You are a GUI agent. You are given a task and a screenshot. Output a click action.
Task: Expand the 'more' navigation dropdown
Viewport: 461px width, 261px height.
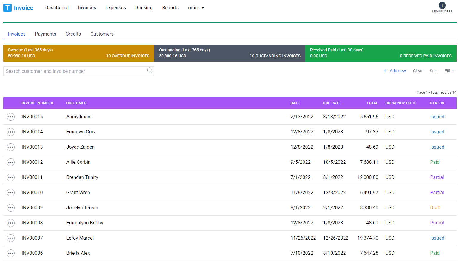pos(196,8)
